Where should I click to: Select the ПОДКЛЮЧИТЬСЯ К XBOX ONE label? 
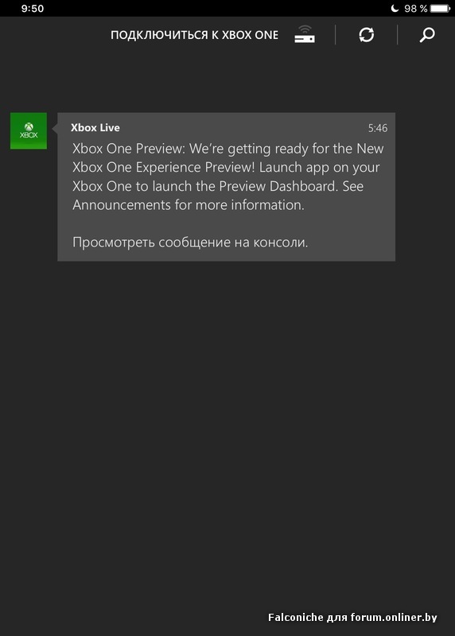click(x=194, y=35)
